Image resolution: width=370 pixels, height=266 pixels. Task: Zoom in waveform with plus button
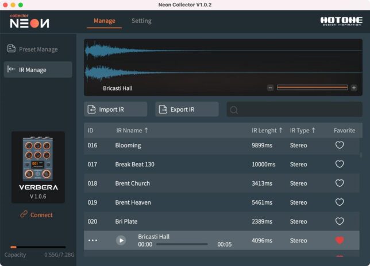point(354,88)
